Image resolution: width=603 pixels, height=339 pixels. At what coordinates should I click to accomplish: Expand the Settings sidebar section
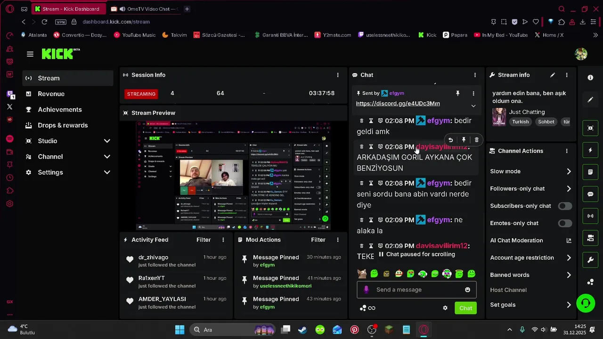[107, 172]
